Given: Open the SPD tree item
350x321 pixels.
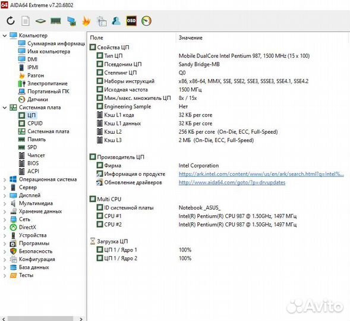Looking at the screenshot, I should (x=28, y=147).
